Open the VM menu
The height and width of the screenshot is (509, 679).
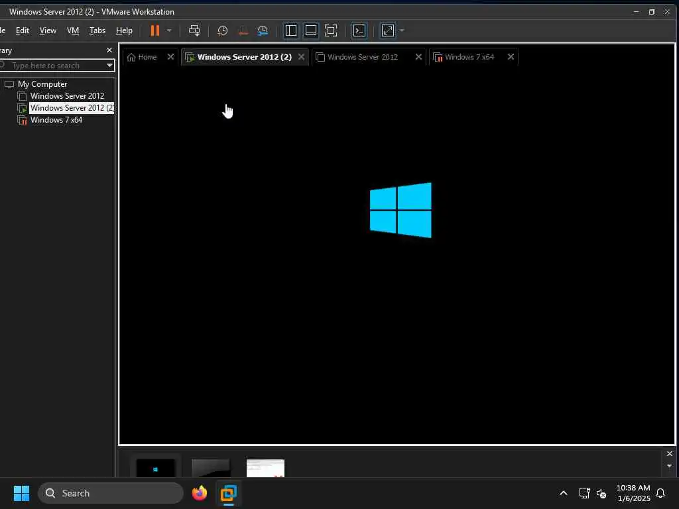click(x=73, y=30)
